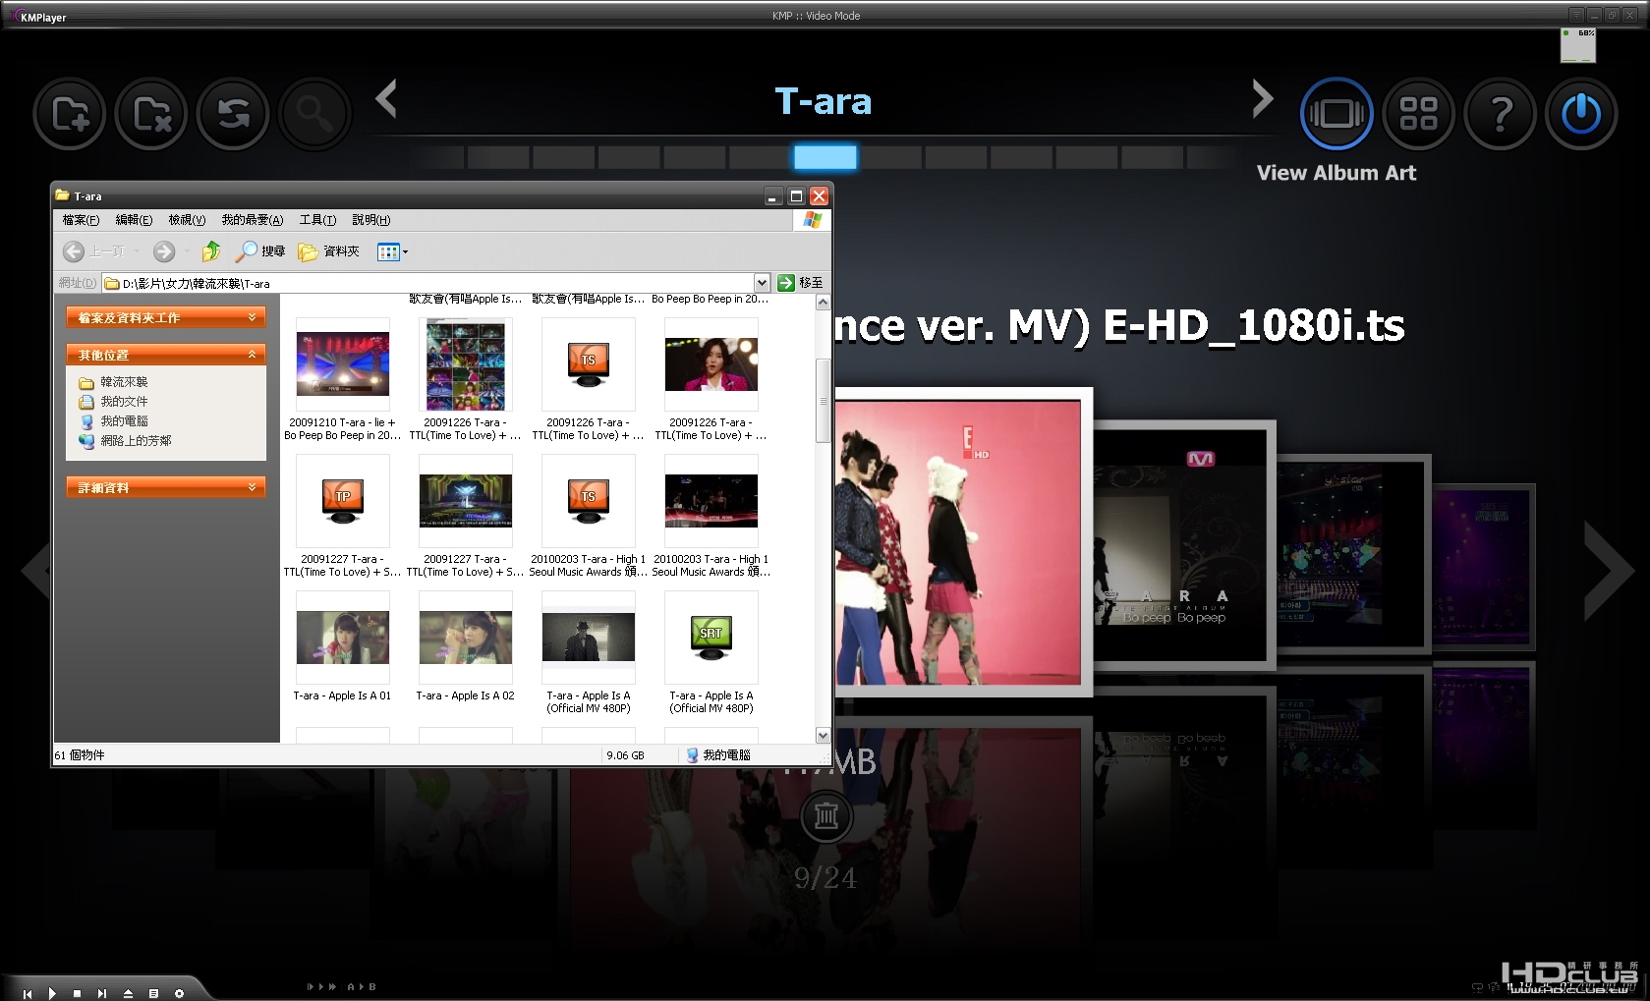Click the stop playback button

pos(77,993)
